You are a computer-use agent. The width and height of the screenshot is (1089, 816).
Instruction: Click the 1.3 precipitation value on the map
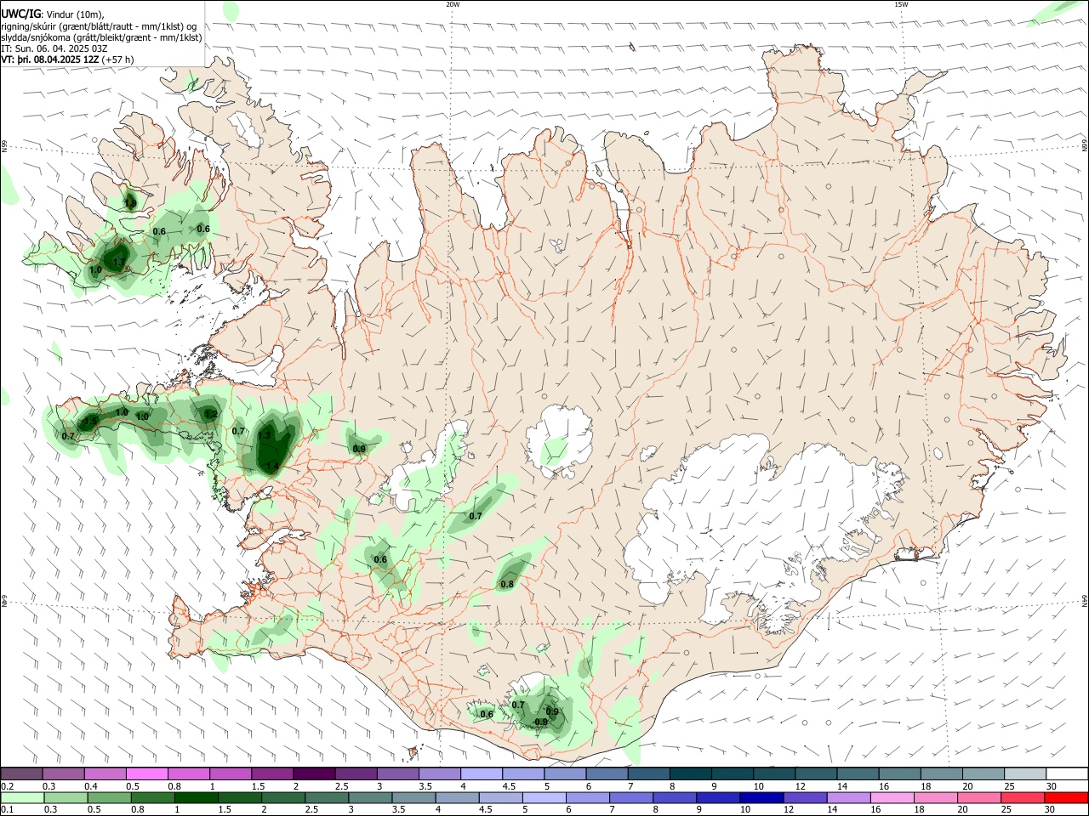264,434
